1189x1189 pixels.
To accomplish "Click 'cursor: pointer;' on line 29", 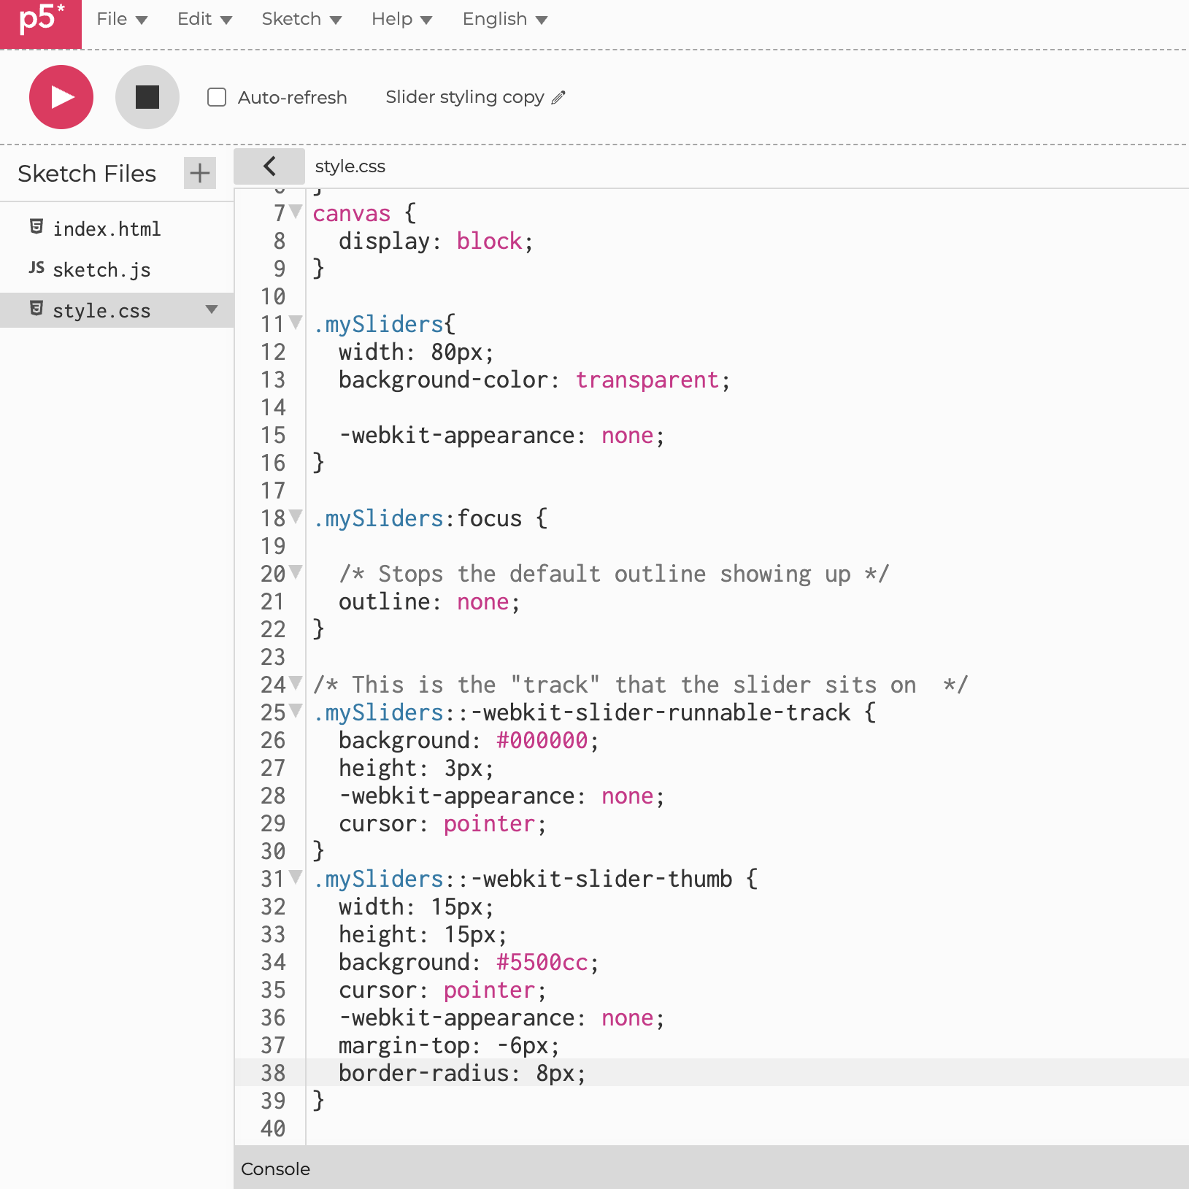I will 442,824.
